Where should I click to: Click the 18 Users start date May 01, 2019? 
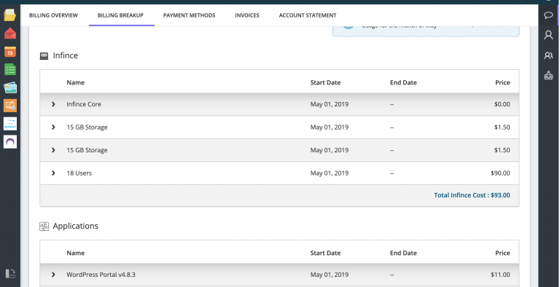coord(330,173)
